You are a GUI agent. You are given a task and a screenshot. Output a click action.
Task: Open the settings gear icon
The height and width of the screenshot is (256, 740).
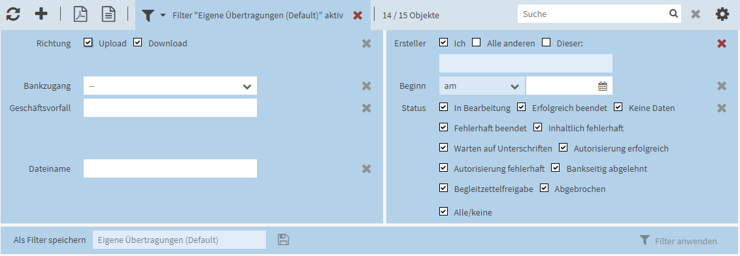pyautogui.click(x=722, y=14)
